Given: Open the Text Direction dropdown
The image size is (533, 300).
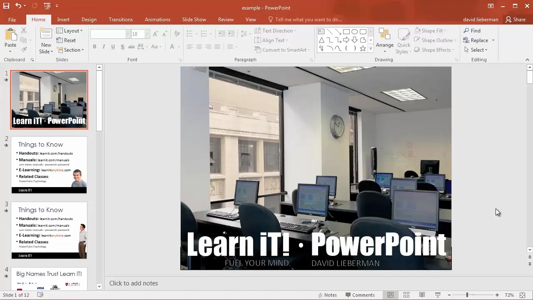Looking at the screenshot, I should tap(275, 31).
